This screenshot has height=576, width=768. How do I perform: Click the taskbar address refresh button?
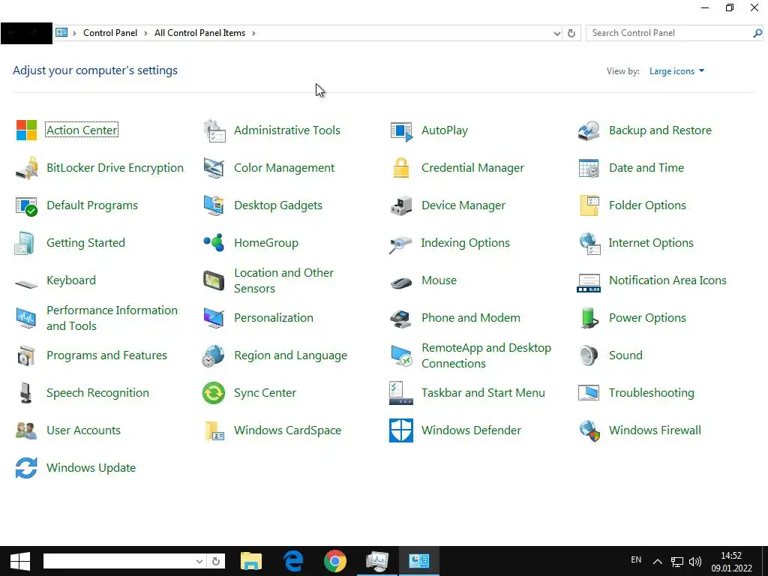[x=216, y=561]
